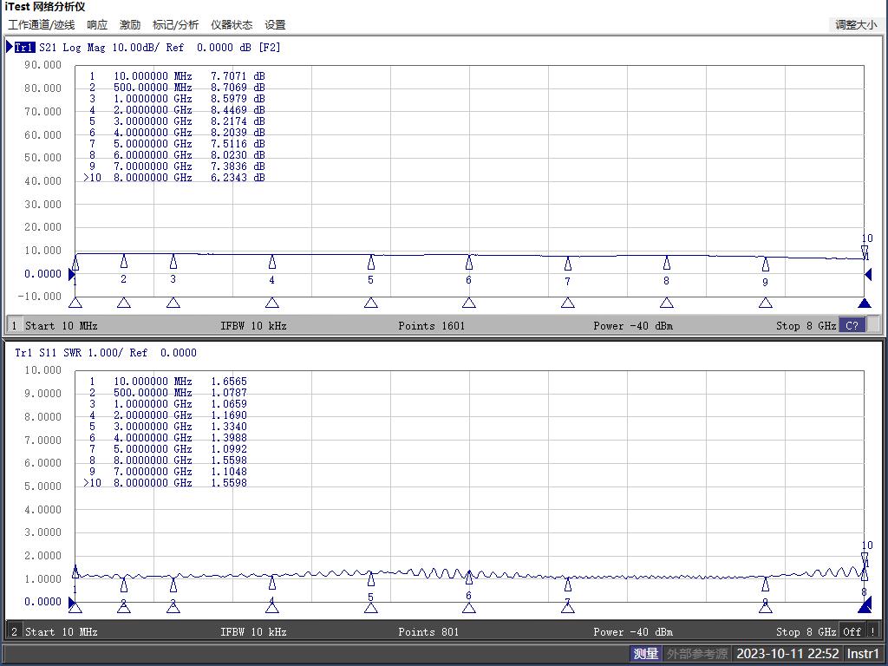The height and width of the screenshot is (666, 888).
Task: Click the exclamation icon in channel 2 status bar
Action: [873, 631]
